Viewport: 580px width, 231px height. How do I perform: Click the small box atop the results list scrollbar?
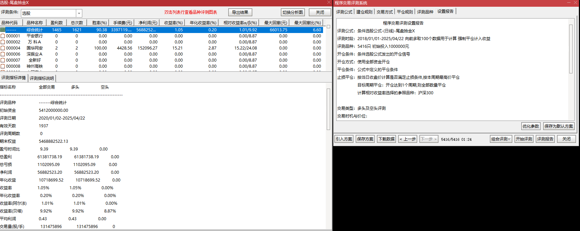[328, 27]
